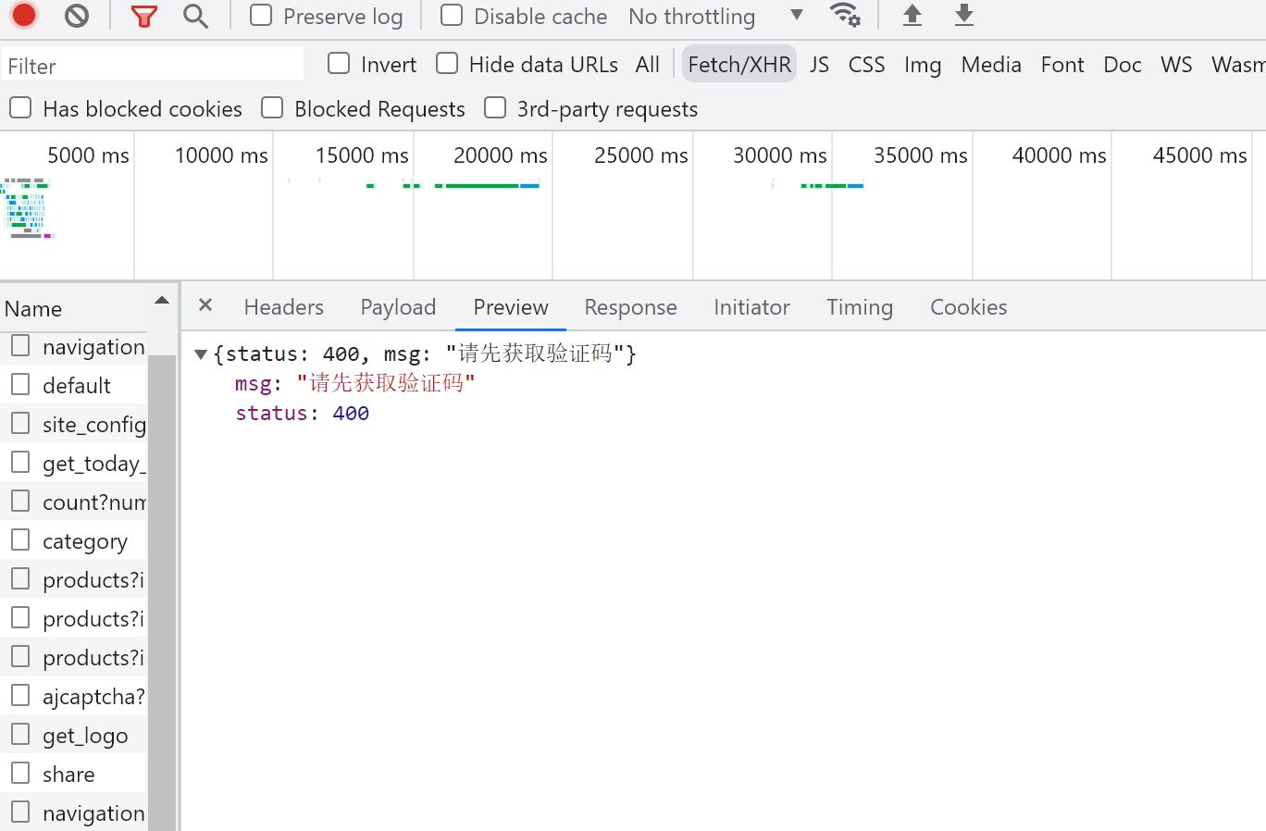
Task: Open the network search magnifier
Action: pos(195,16)
